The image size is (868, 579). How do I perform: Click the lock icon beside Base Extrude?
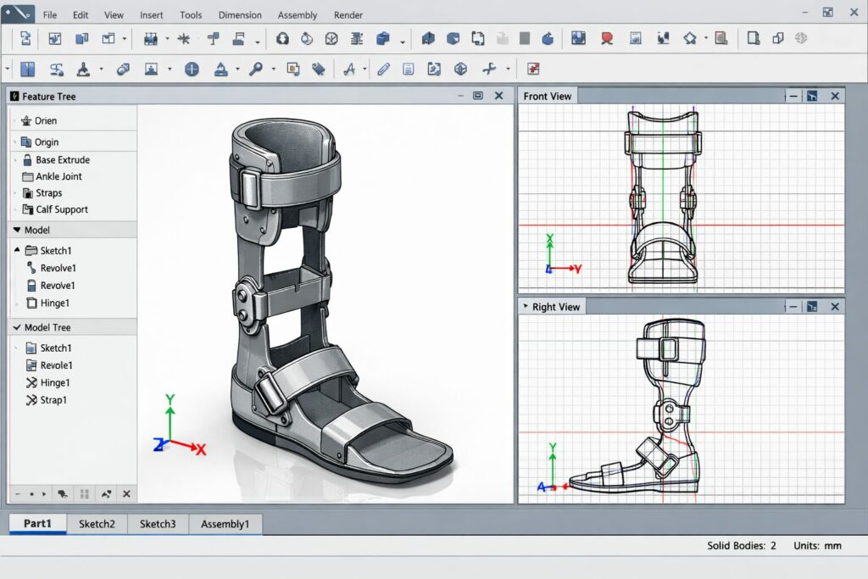tap(26, 159)
